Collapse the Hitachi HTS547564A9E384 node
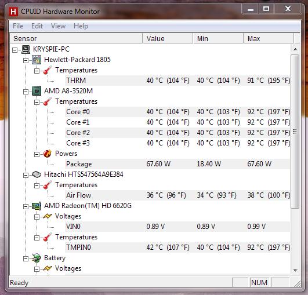308x295 pixels. 26,175
